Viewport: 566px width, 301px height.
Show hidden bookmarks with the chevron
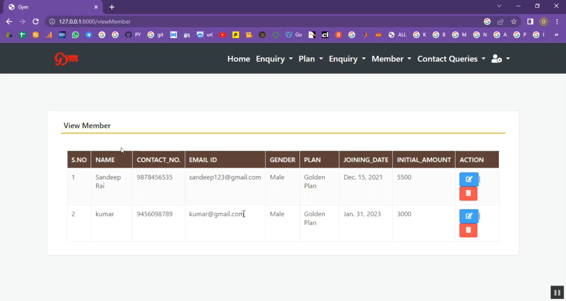[556, 35]
